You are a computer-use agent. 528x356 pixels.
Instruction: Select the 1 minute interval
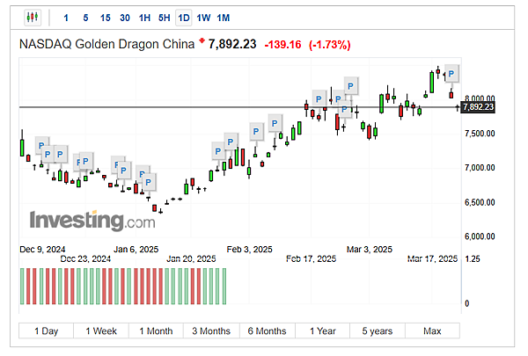(x=66, y=18)
